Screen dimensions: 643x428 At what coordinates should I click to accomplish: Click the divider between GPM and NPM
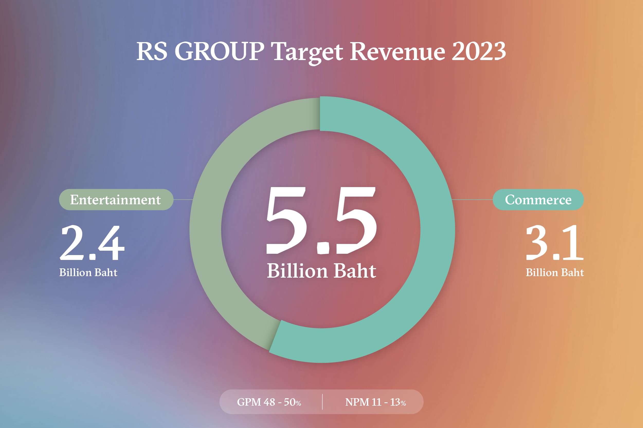(x=322, y=402)
